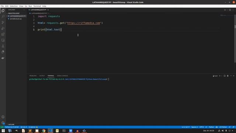Screen dimensions: 236x133
Task: Change the Spaces: 4 indentation setting
Action: point(194,127)
